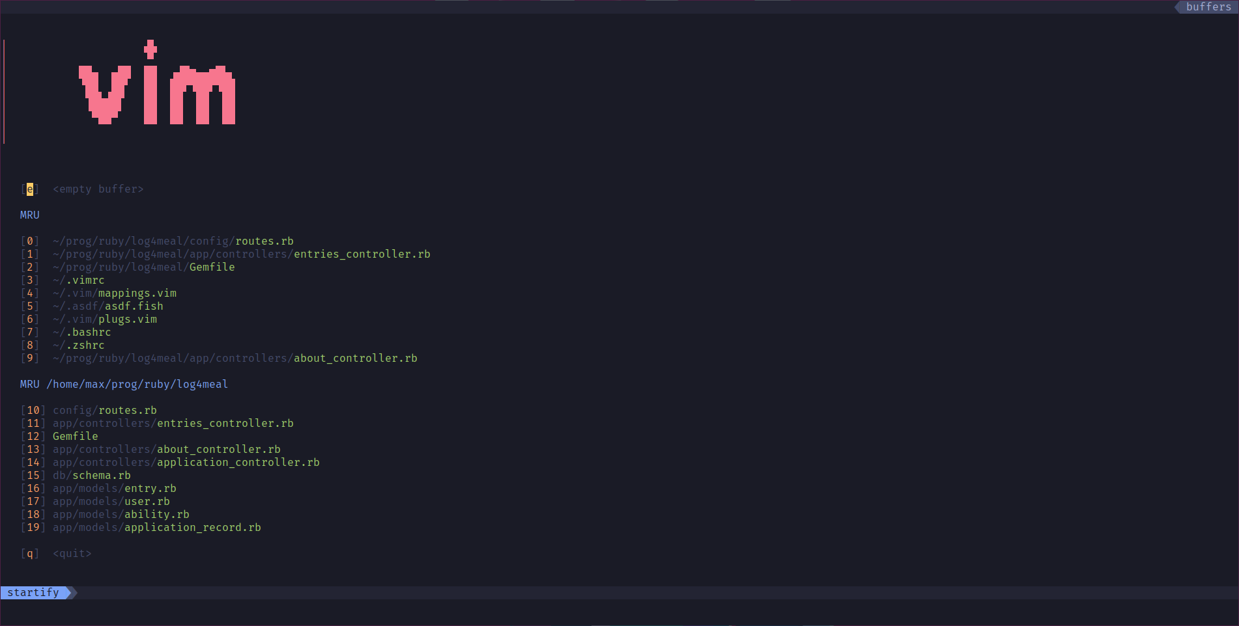This screenshot has height=626, width=1239.
Task: Open app/models/application_record.rb entry [19]
Action: click(x=157, y=528)
